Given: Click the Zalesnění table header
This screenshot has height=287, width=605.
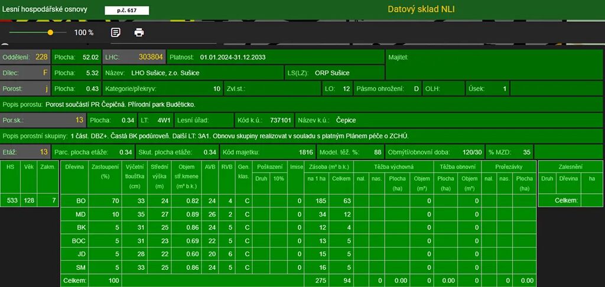Looking at the screenshot, I should 570,167.
